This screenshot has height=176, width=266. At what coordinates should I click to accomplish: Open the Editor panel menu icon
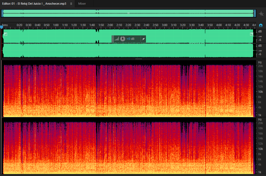71,4
